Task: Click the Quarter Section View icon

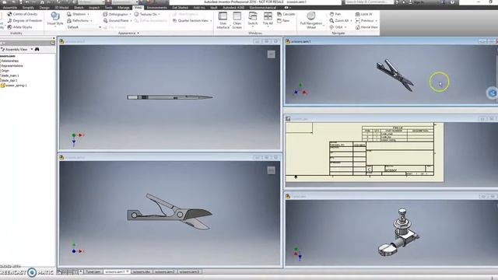Action: (174, 20)
